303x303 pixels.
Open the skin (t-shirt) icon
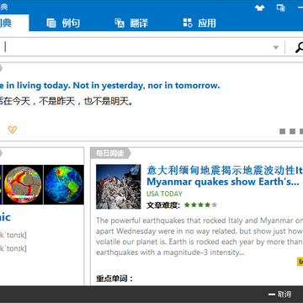pyautogui.click(x=259, y=8)
